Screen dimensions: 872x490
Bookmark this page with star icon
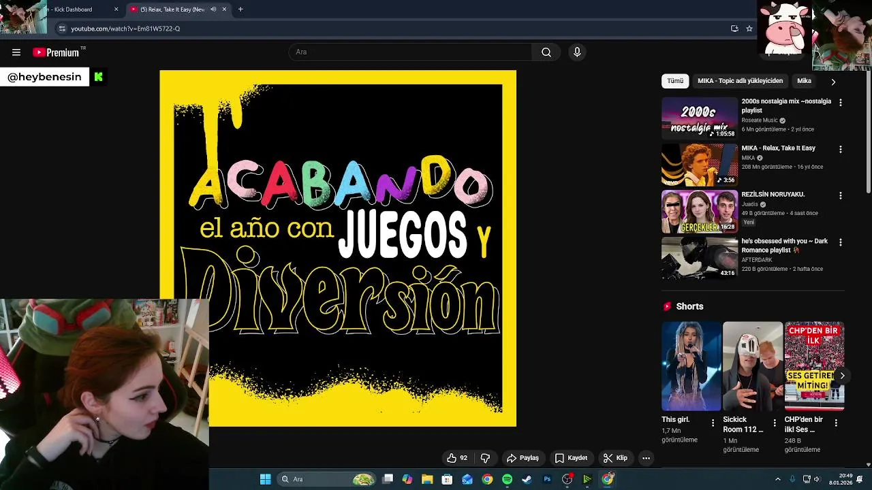pyautogui.click(x=749, y=29)
